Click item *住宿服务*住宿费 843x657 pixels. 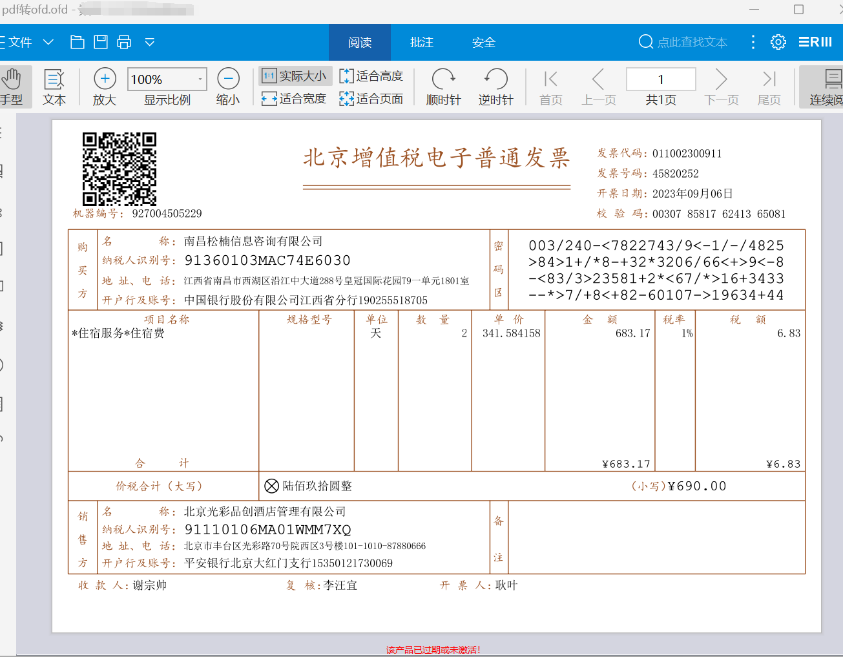[118, 333]
